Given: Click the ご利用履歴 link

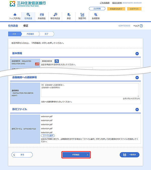Looking at the screenshot, I should coord(105,3).
